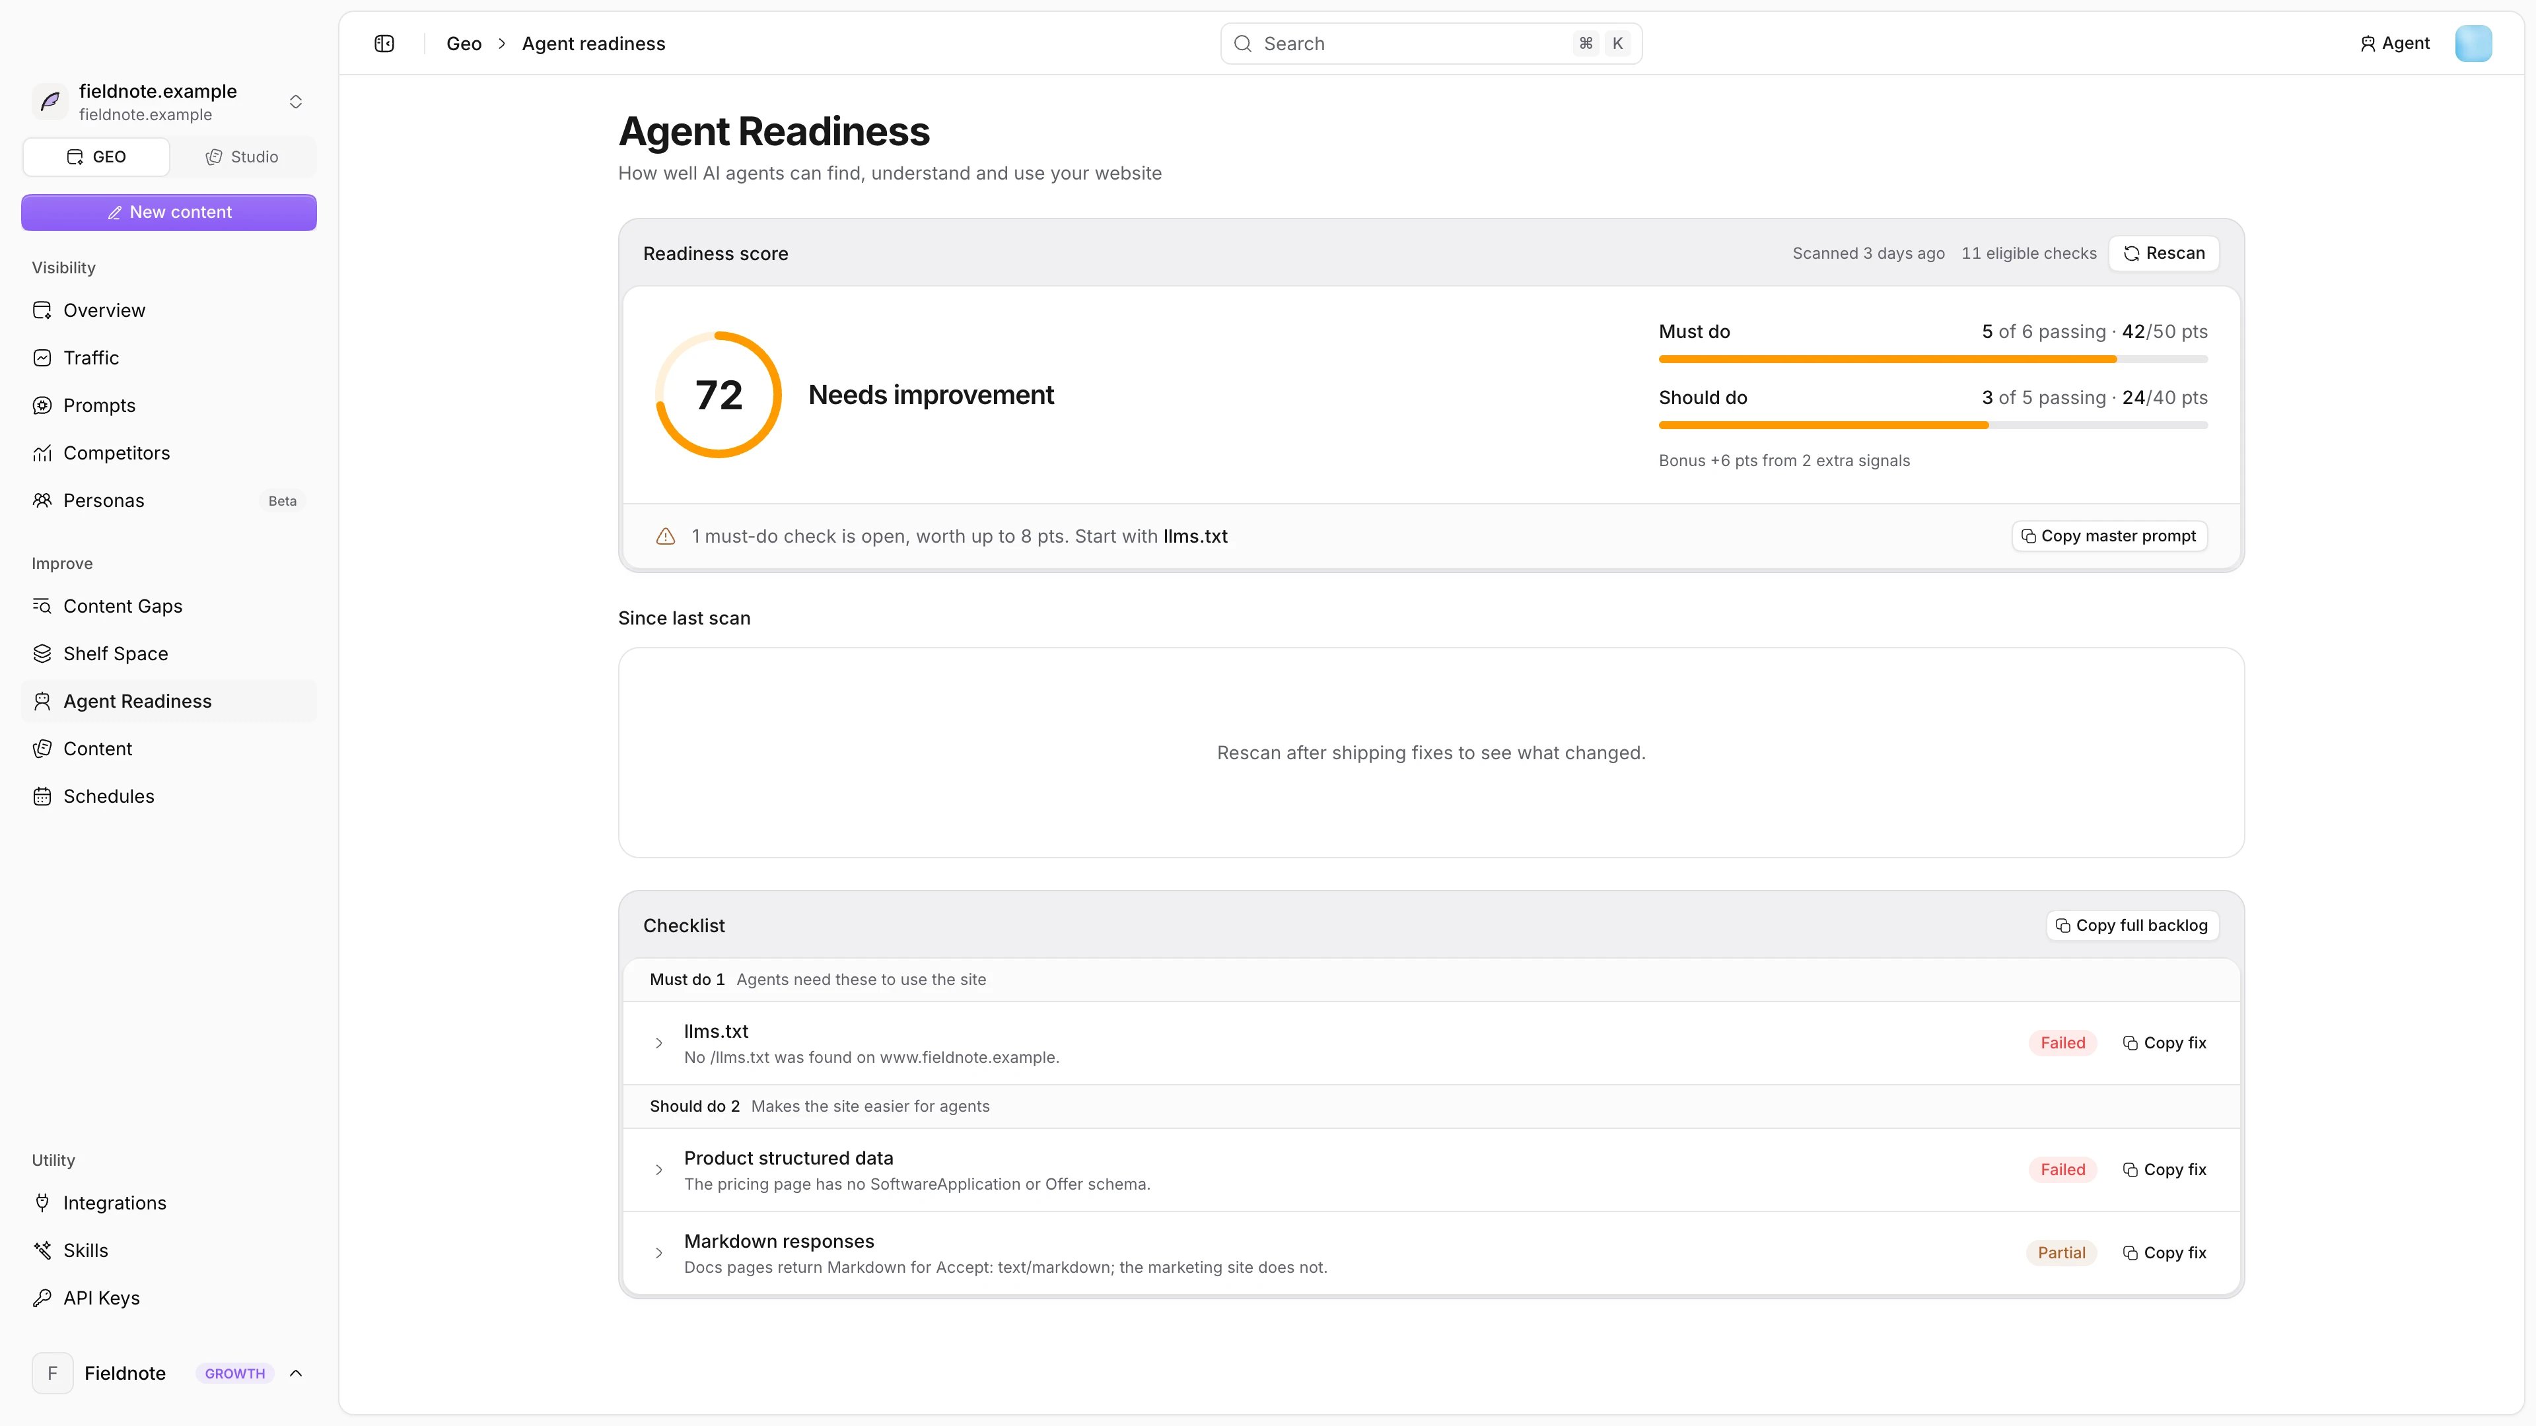
Task: Click the Must do progress bar
Action: [x=1932, y=359]
